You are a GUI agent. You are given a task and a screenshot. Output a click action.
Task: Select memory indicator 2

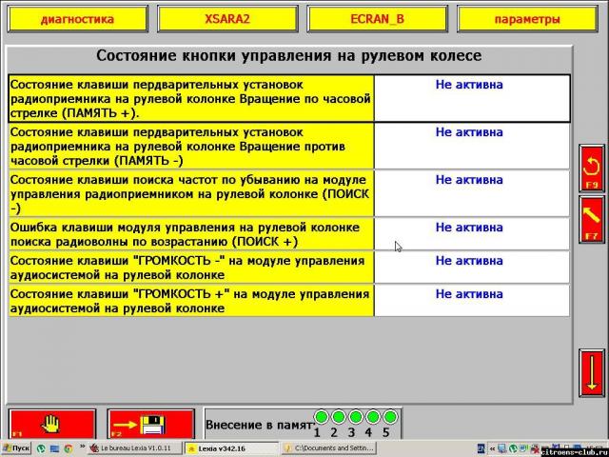339,417
